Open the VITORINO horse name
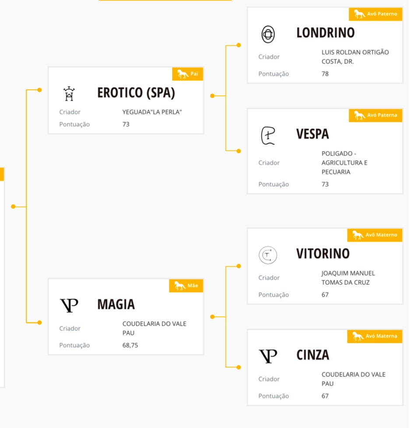Screen dimensions: 420x428 click(323, 254)
